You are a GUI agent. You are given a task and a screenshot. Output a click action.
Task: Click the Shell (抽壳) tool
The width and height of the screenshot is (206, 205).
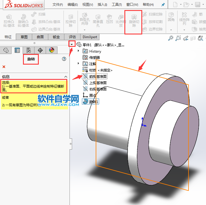coord(199,29)
